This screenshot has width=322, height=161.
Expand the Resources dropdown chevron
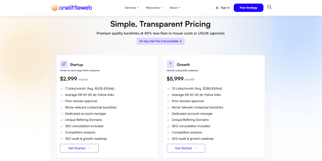coord(161,8)
